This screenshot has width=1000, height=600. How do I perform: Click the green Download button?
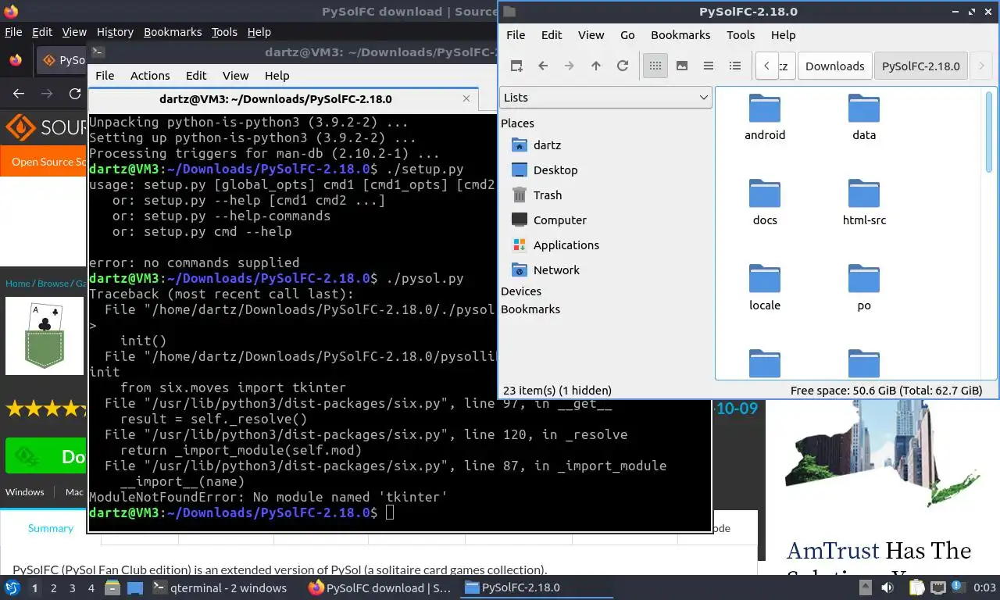[46, 456]
